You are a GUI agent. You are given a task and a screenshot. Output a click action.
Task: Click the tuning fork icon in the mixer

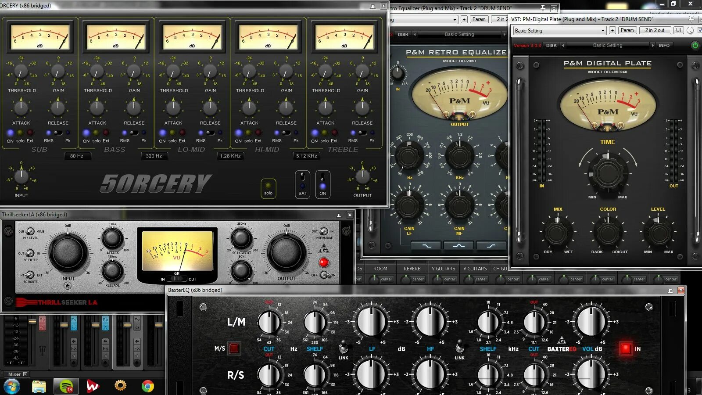pyautogui.click(x=42, y=350)
